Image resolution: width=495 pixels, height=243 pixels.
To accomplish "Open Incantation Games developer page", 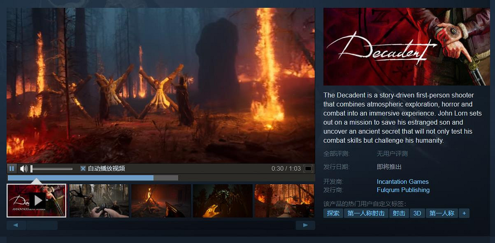I will 402,182.
